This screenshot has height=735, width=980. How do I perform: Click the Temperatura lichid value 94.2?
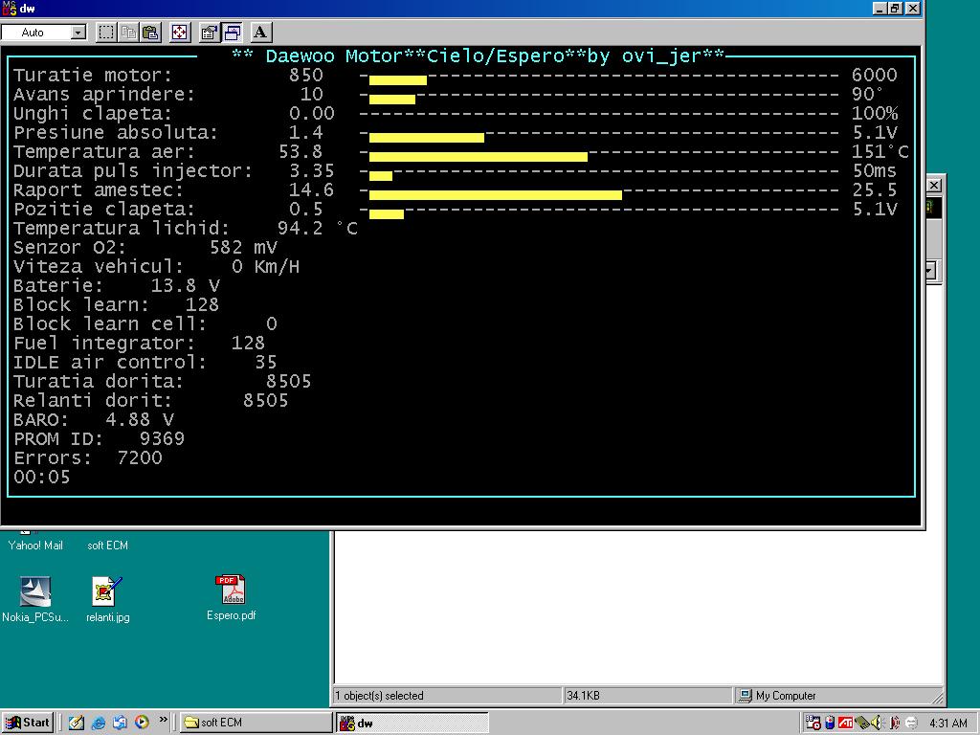click(300, 228)
